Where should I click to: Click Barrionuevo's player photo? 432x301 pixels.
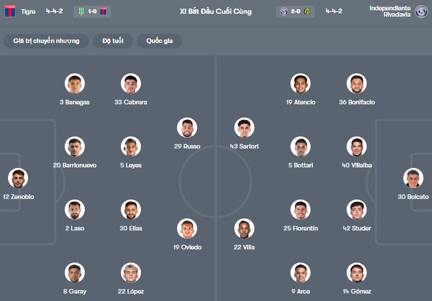coord(74,146)
